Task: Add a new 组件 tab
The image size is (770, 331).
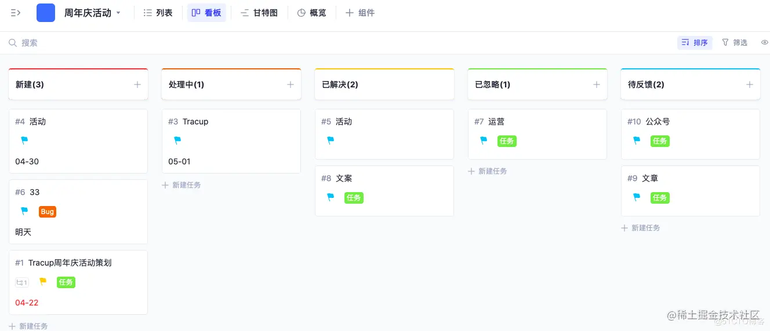Action: [360, 13]
